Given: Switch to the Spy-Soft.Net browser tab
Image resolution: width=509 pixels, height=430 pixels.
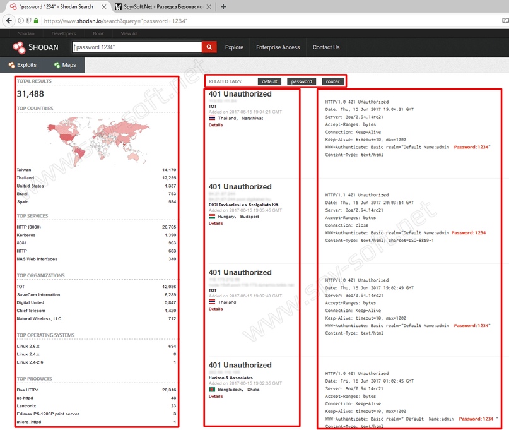Looking at the screenshot, I should 163,6.
